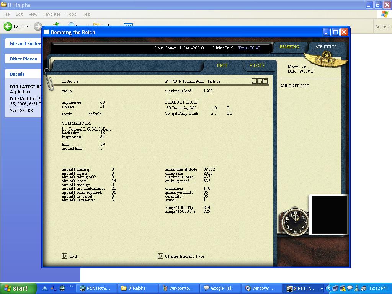
Task: Click the golden pilot wings emblem
Action: (x=326, y=60)
